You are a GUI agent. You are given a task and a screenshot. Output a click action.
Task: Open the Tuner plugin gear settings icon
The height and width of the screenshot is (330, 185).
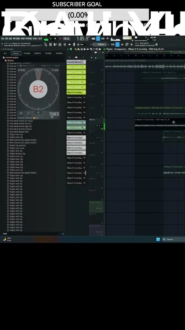21,66
